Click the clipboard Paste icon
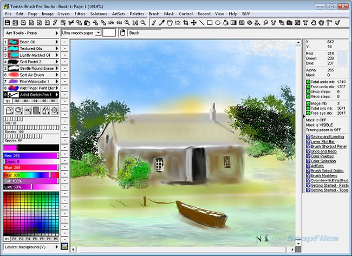The width and height of the screenshot is (352, 256). pos(87,23)
